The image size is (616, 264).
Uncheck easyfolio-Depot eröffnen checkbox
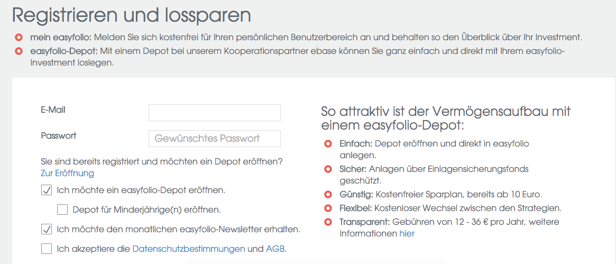(x=47, y=190)
